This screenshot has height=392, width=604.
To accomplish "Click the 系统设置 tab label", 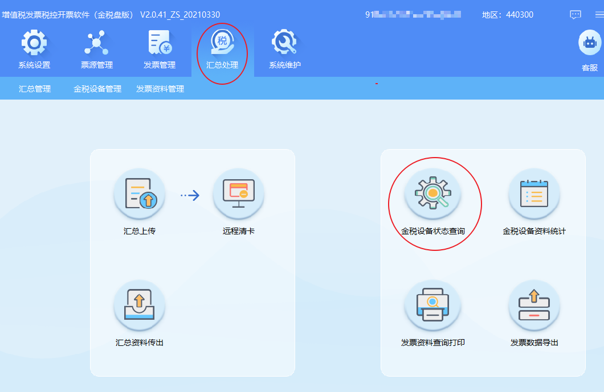I will (34, 65).
